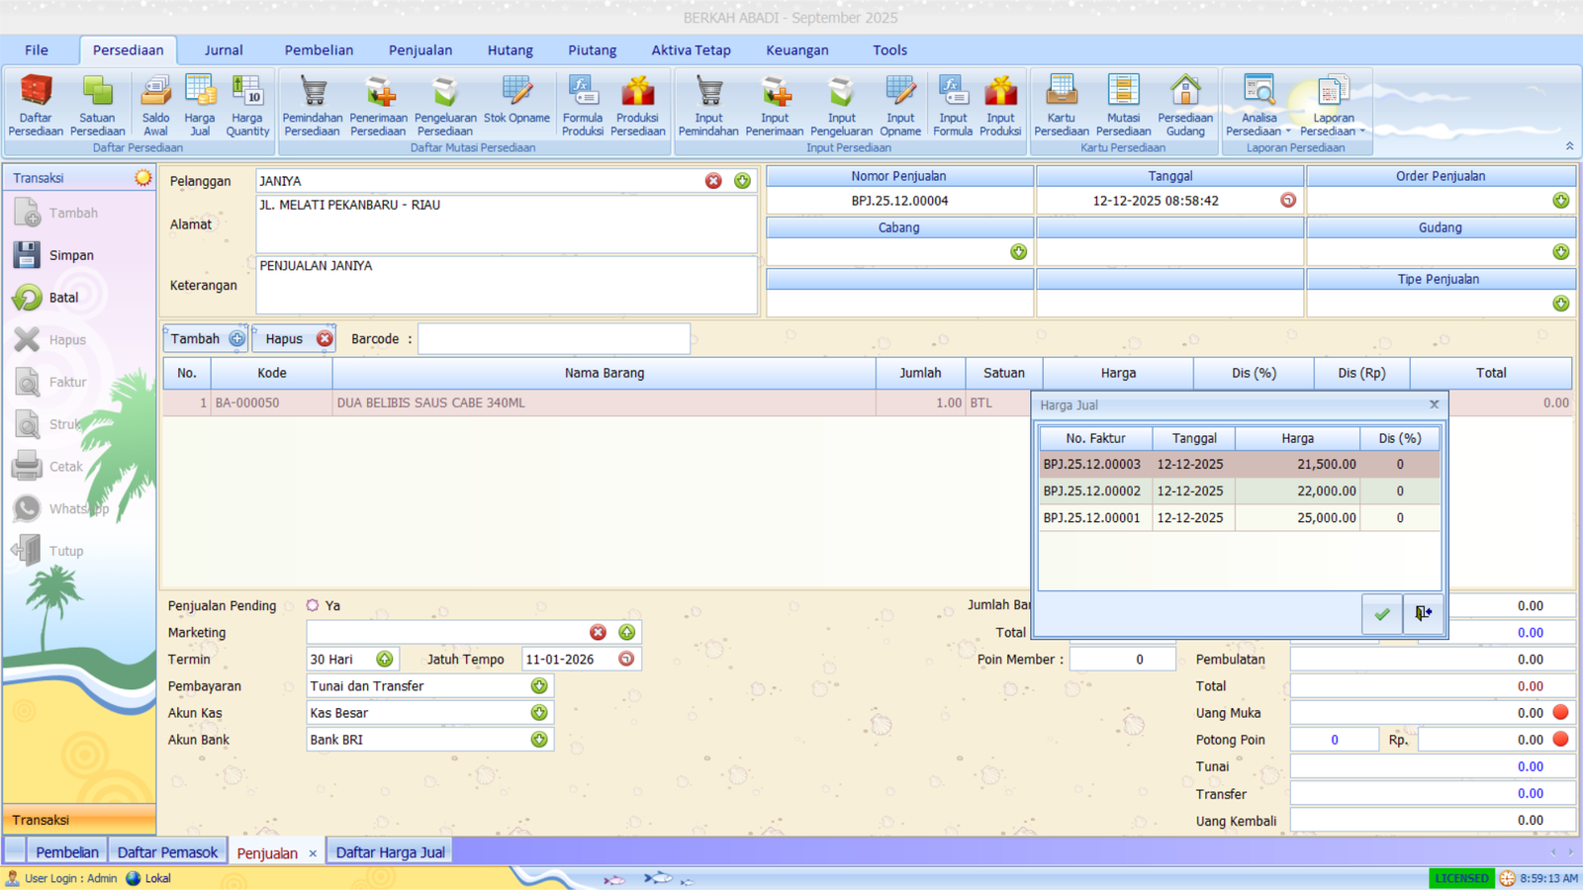Expand the Laporan Persediaan dropdown arrow

click(1362, 132)
